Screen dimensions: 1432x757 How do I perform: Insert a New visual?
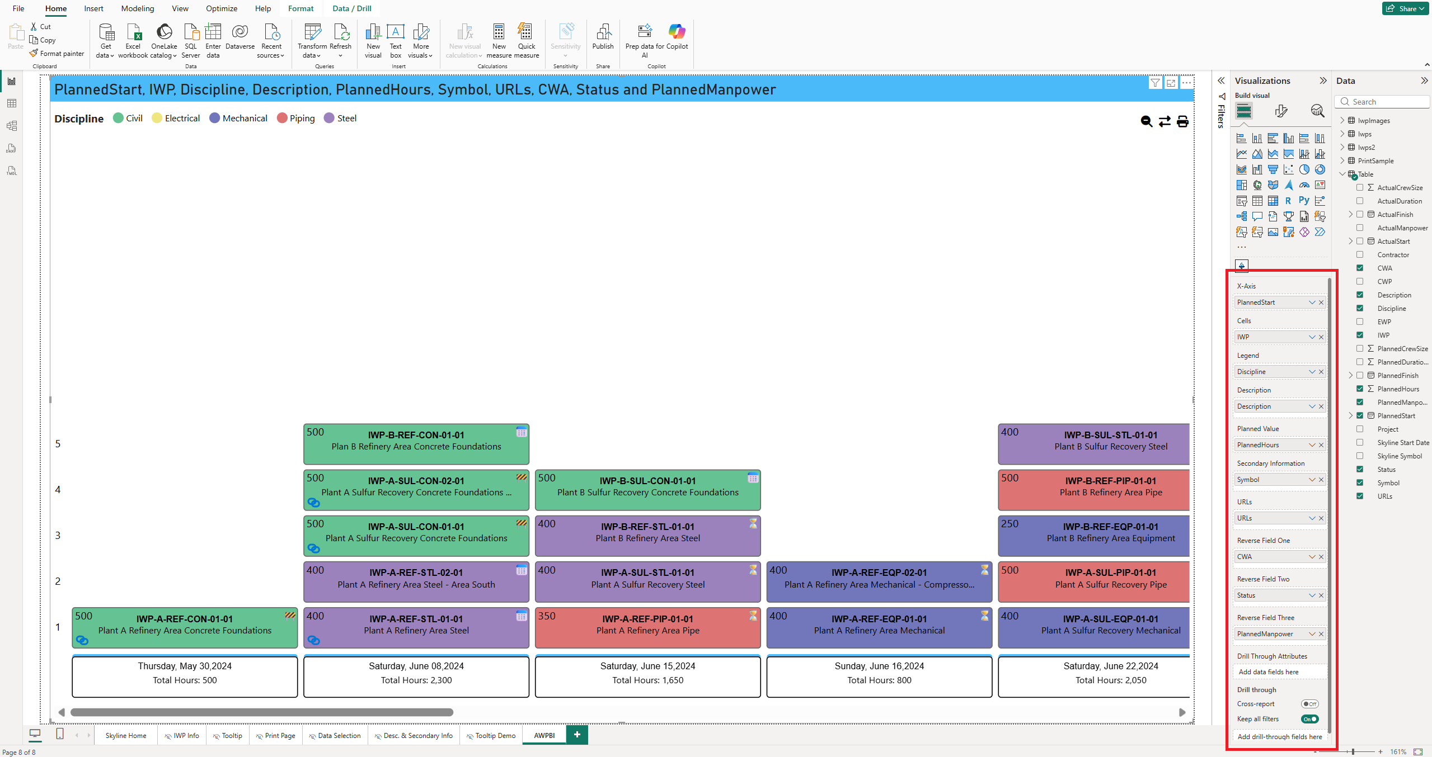373,40
